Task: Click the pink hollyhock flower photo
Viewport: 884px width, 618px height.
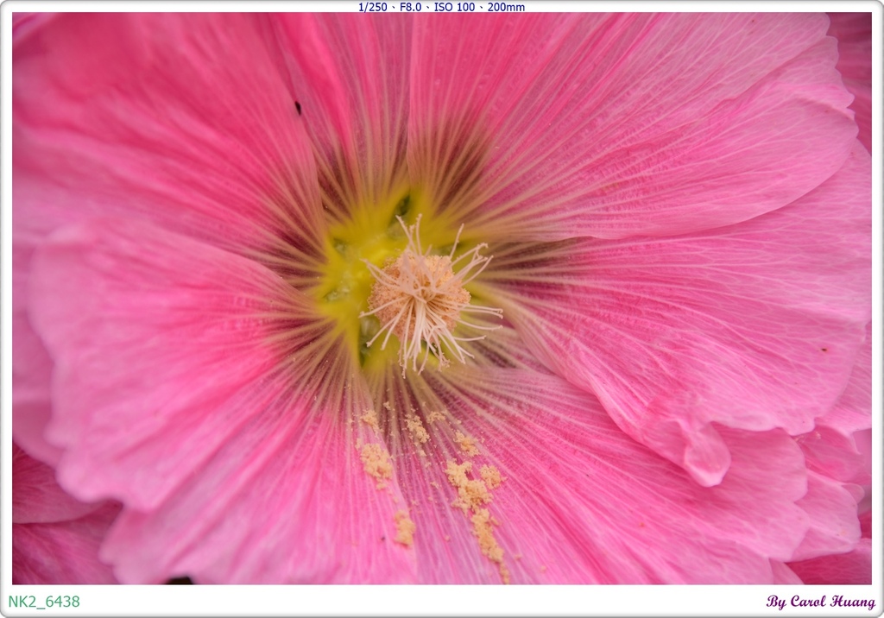Action: click(x=441, y=299)
